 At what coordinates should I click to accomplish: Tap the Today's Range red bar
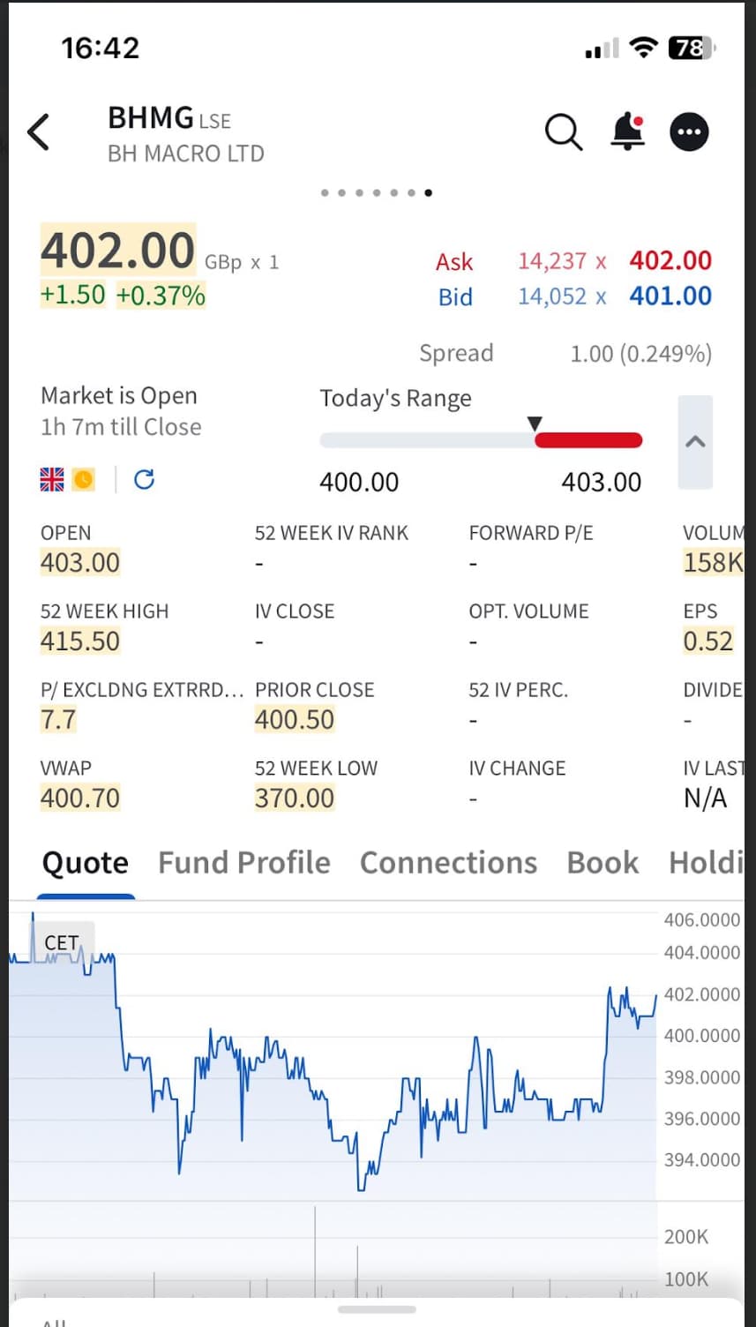(x=588, y=440)
